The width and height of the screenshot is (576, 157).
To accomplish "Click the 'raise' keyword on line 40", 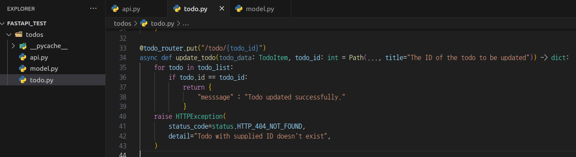I will (163, 117).
